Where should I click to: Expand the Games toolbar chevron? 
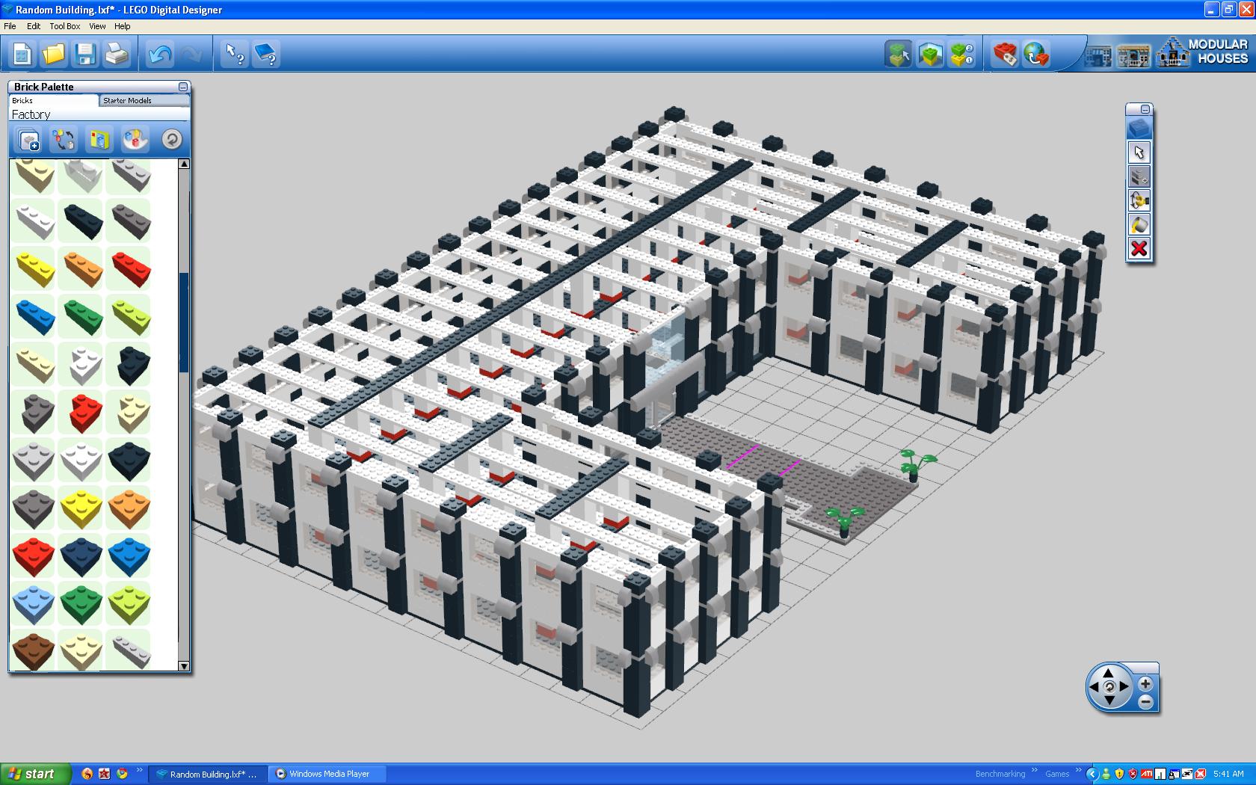[x=1079, y=771]
